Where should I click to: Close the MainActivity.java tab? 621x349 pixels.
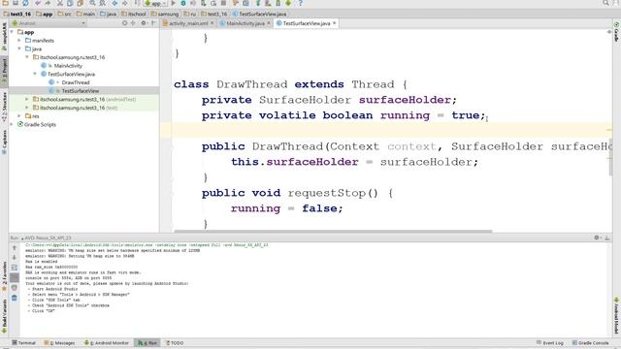click(269, 23)
